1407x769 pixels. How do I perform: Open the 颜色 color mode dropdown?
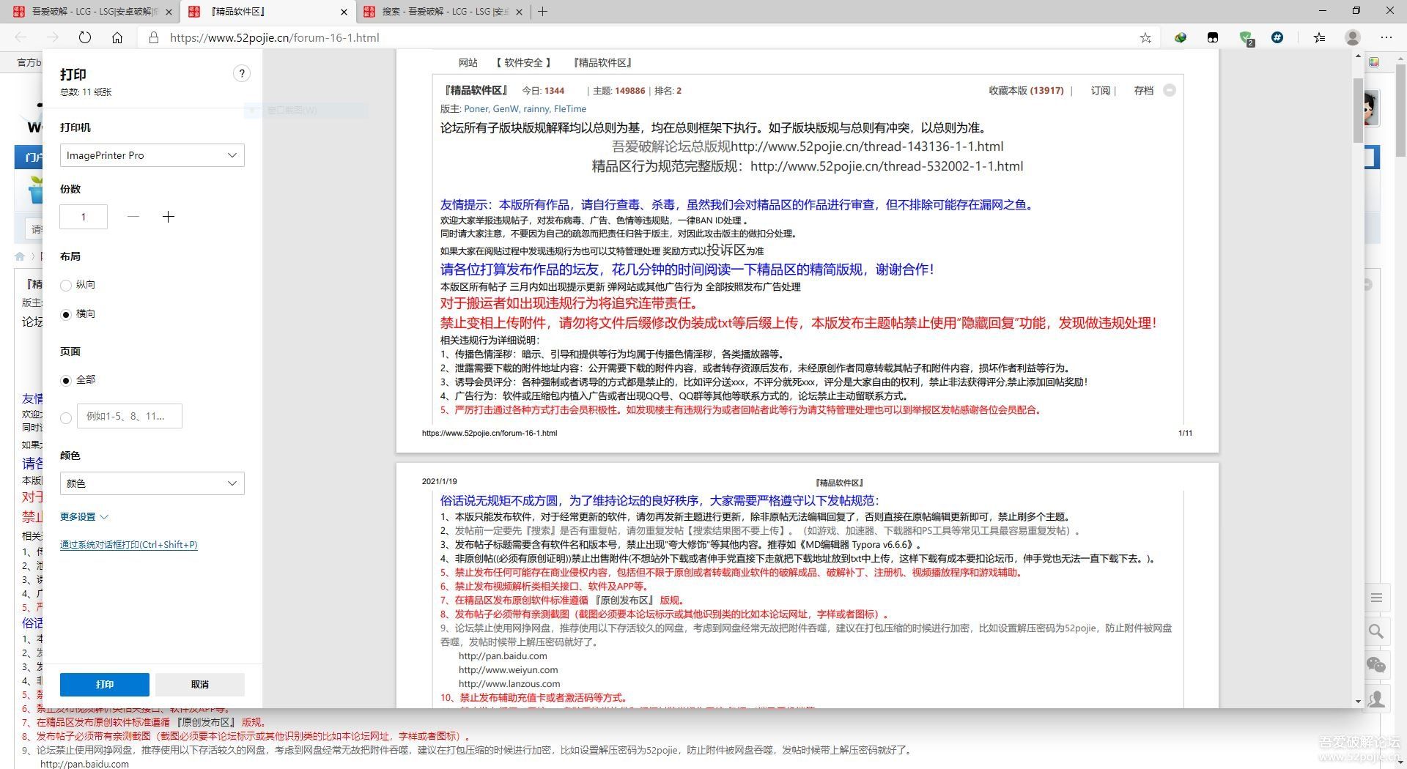click(x=152, y=483)
